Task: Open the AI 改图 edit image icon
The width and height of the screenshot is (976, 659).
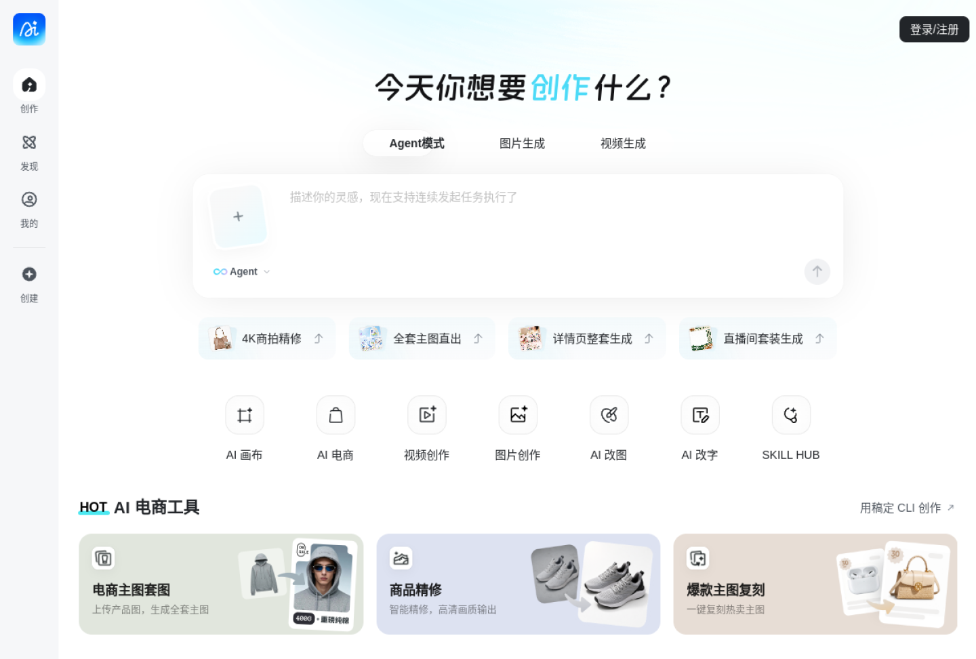Action: (609, 415)
